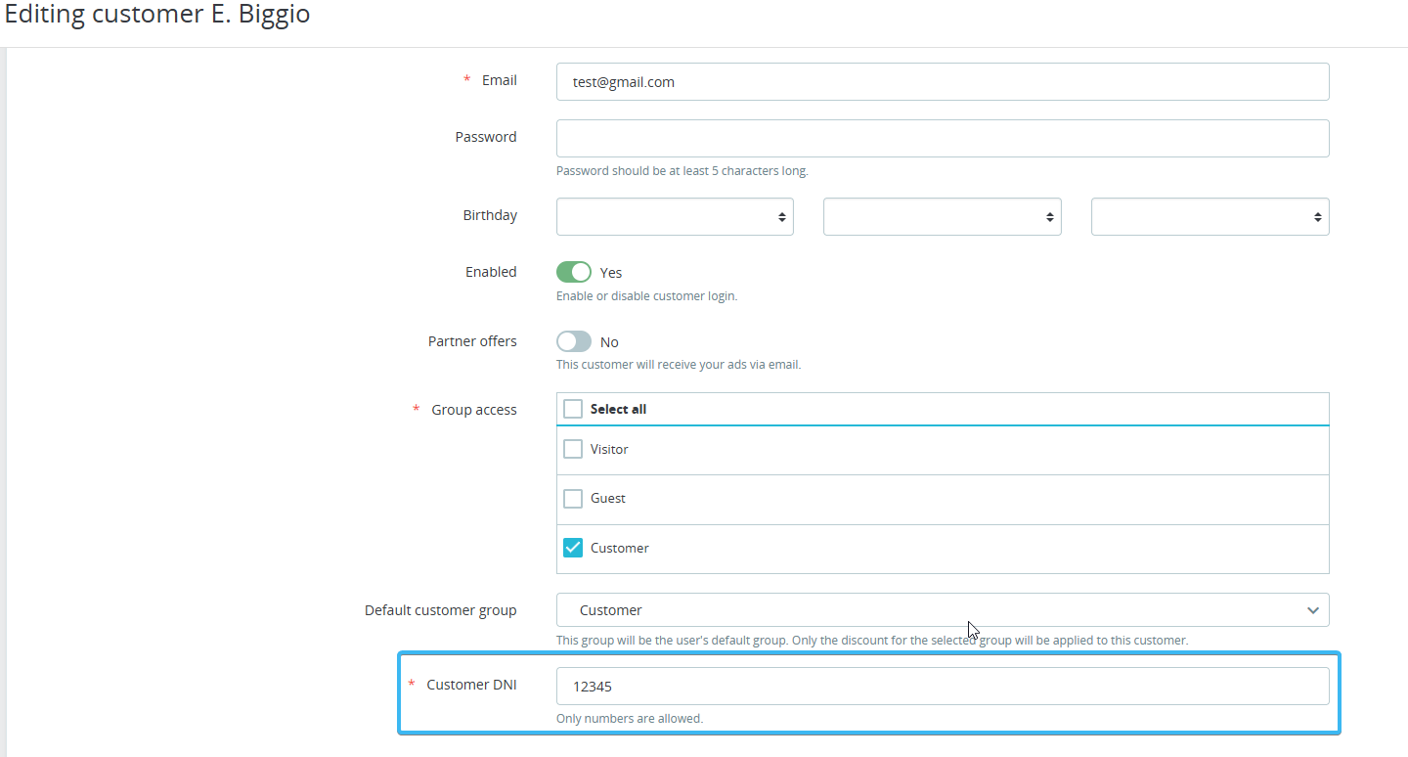Click the Email input field

942,82
